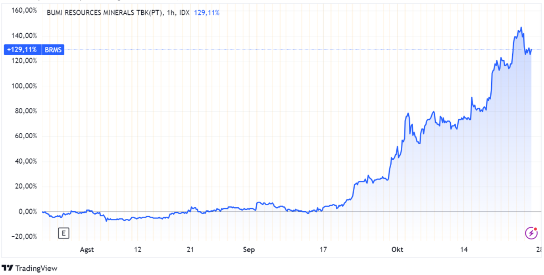Click the 28 date label

point(538,250)
